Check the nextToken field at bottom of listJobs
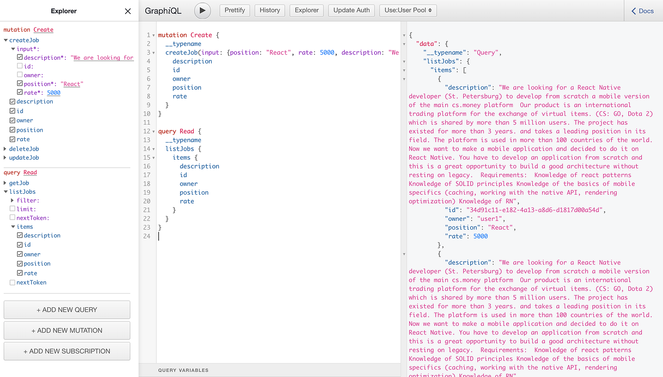Image resolution: width=663 pixels, height=377 pixels. click(x=12, y=283)
